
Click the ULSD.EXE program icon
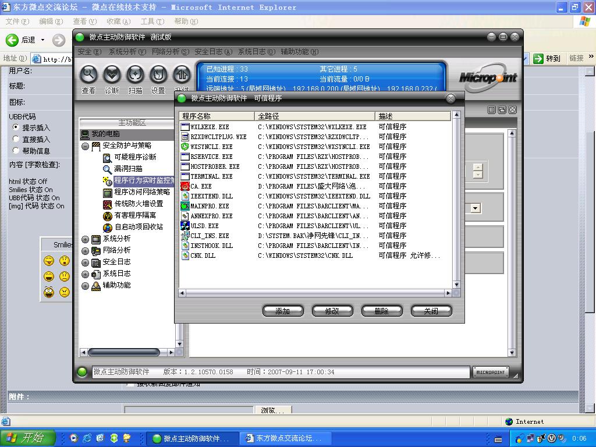pyautogui.click(x=185, y=225)
